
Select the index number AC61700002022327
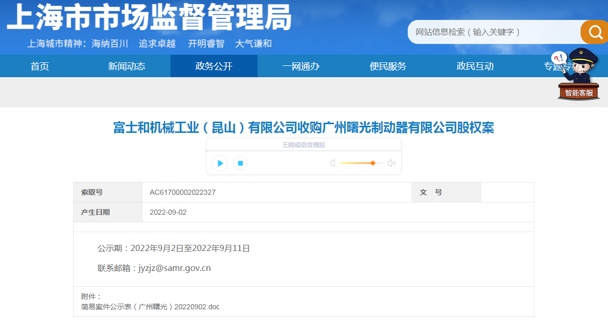click(183, 192)
